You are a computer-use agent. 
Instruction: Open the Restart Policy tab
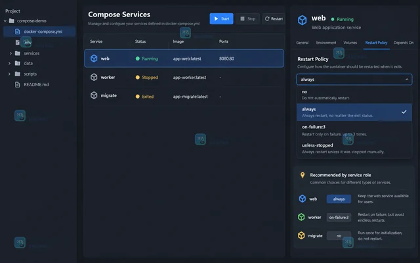coord(376,43)
